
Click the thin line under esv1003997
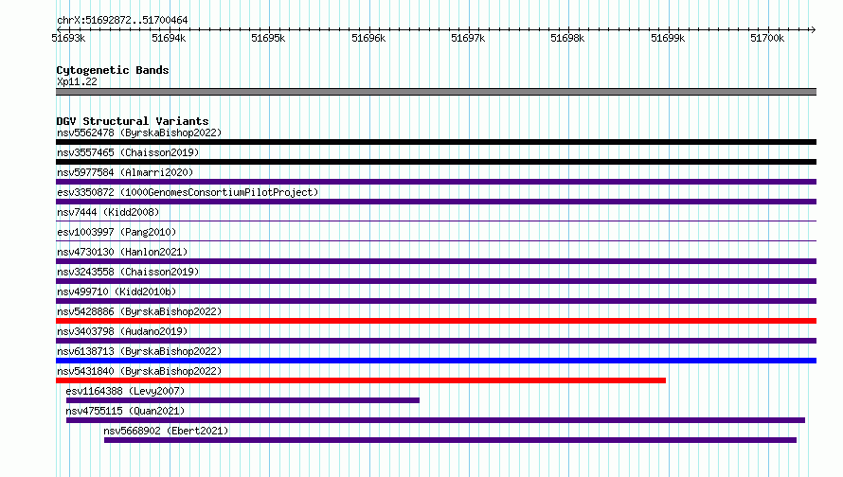pos(436,240)
